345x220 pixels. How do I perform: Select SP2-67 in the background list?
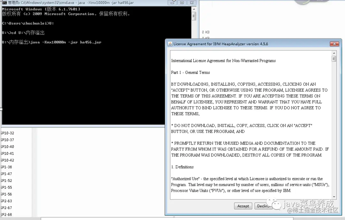(x=6, y=208)
